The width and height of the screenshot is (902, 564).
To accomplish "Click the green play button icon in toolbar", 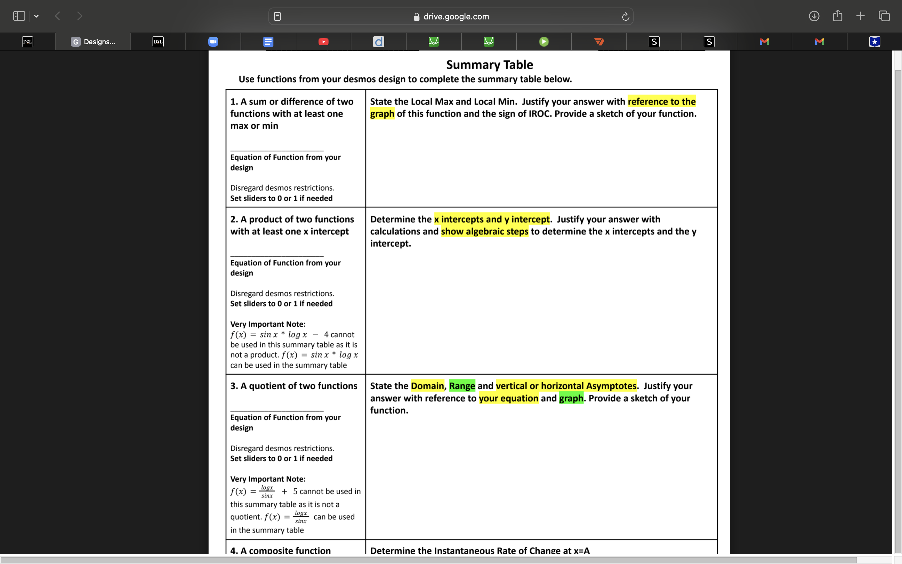I will pyautogui.click(x=544, y=41).
